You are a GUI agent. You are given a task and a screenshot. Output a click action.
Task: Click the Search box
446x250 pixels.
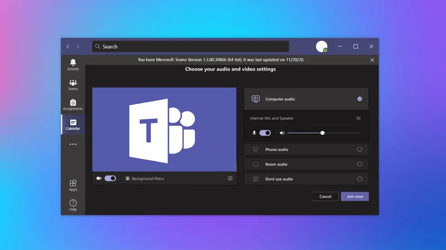pyautogui.click(x=191, y=47)
